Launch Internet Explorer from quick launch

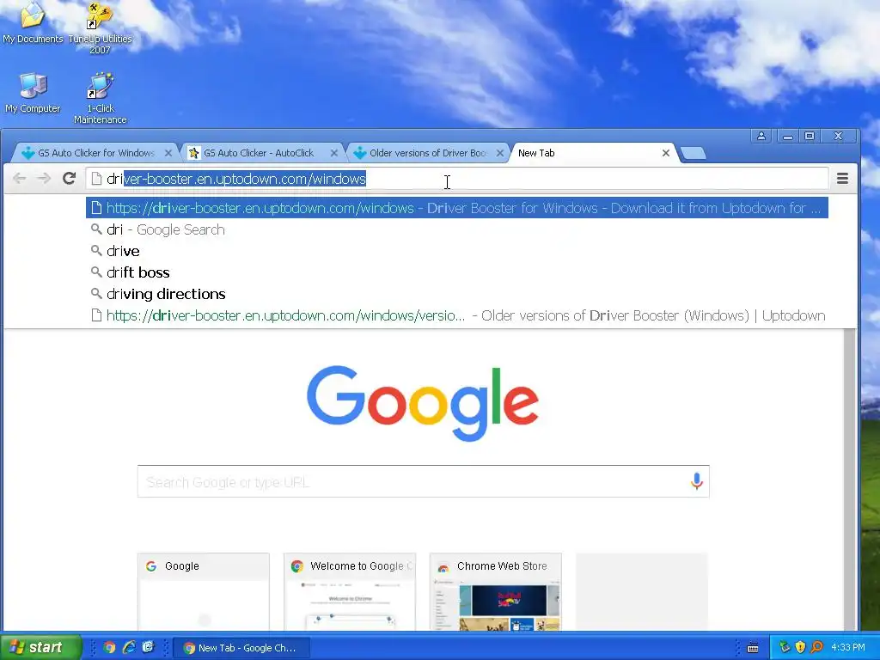(129, 648)
